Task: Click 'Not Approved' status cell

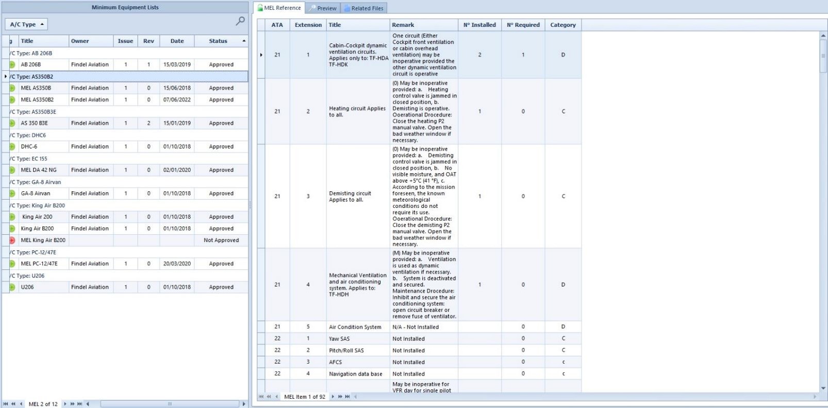Action: tap(221, 240)
